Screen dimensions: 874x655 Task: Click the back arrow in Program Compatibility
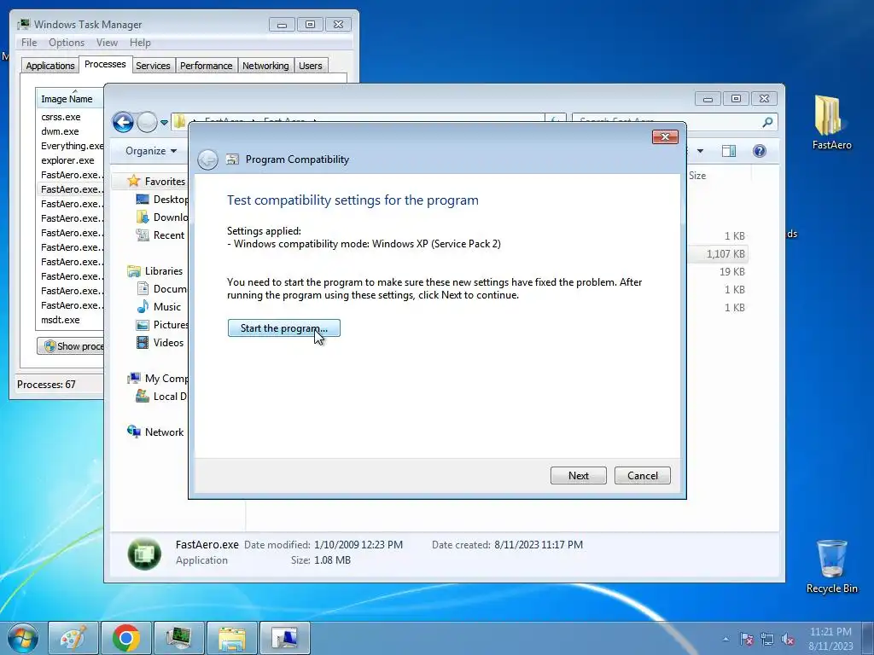[207, 159]
